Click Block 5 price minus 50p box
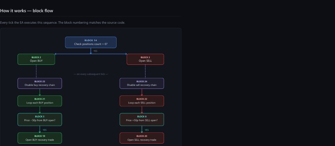Image resolution: width=335 pixels, height=146 pixels. (40, 120)
